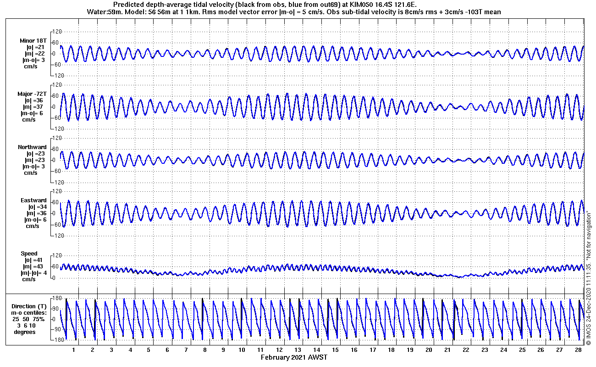This screenshot has height=367, width=596.
Task: Select the 'Eastward' panel label
Action: click(33, 200)
